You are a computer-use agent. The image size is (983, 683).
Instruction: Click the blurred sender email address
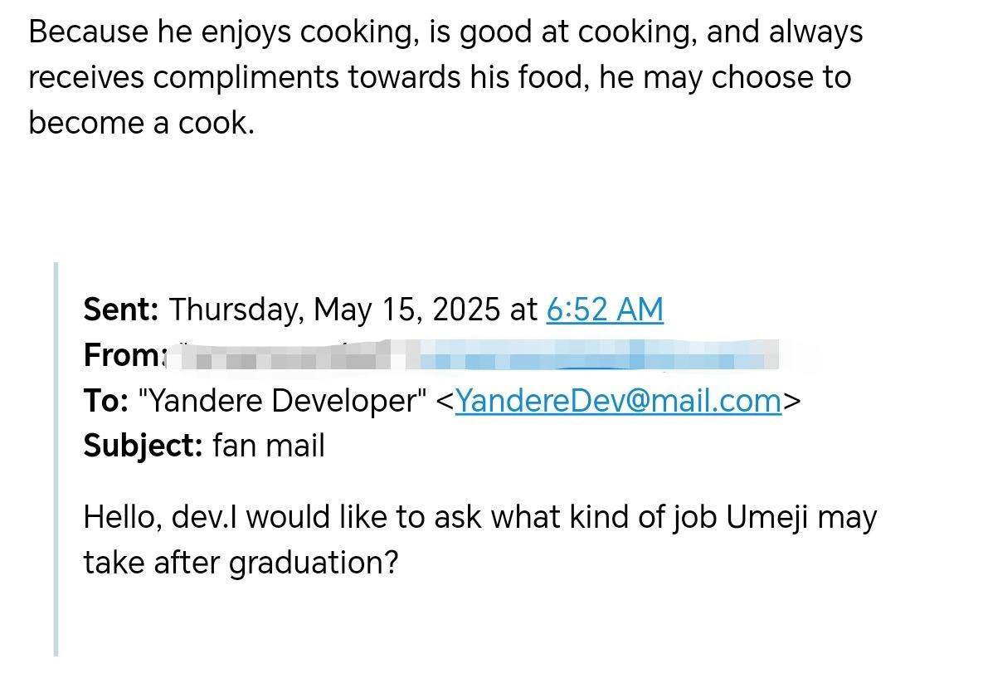(x=597, y=357)
